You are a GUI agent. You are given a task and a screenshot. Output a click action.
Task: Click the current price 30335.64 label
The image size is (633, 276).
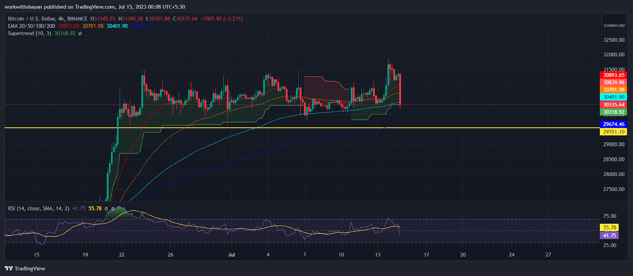pyautogui.click(x=614, y=105)
